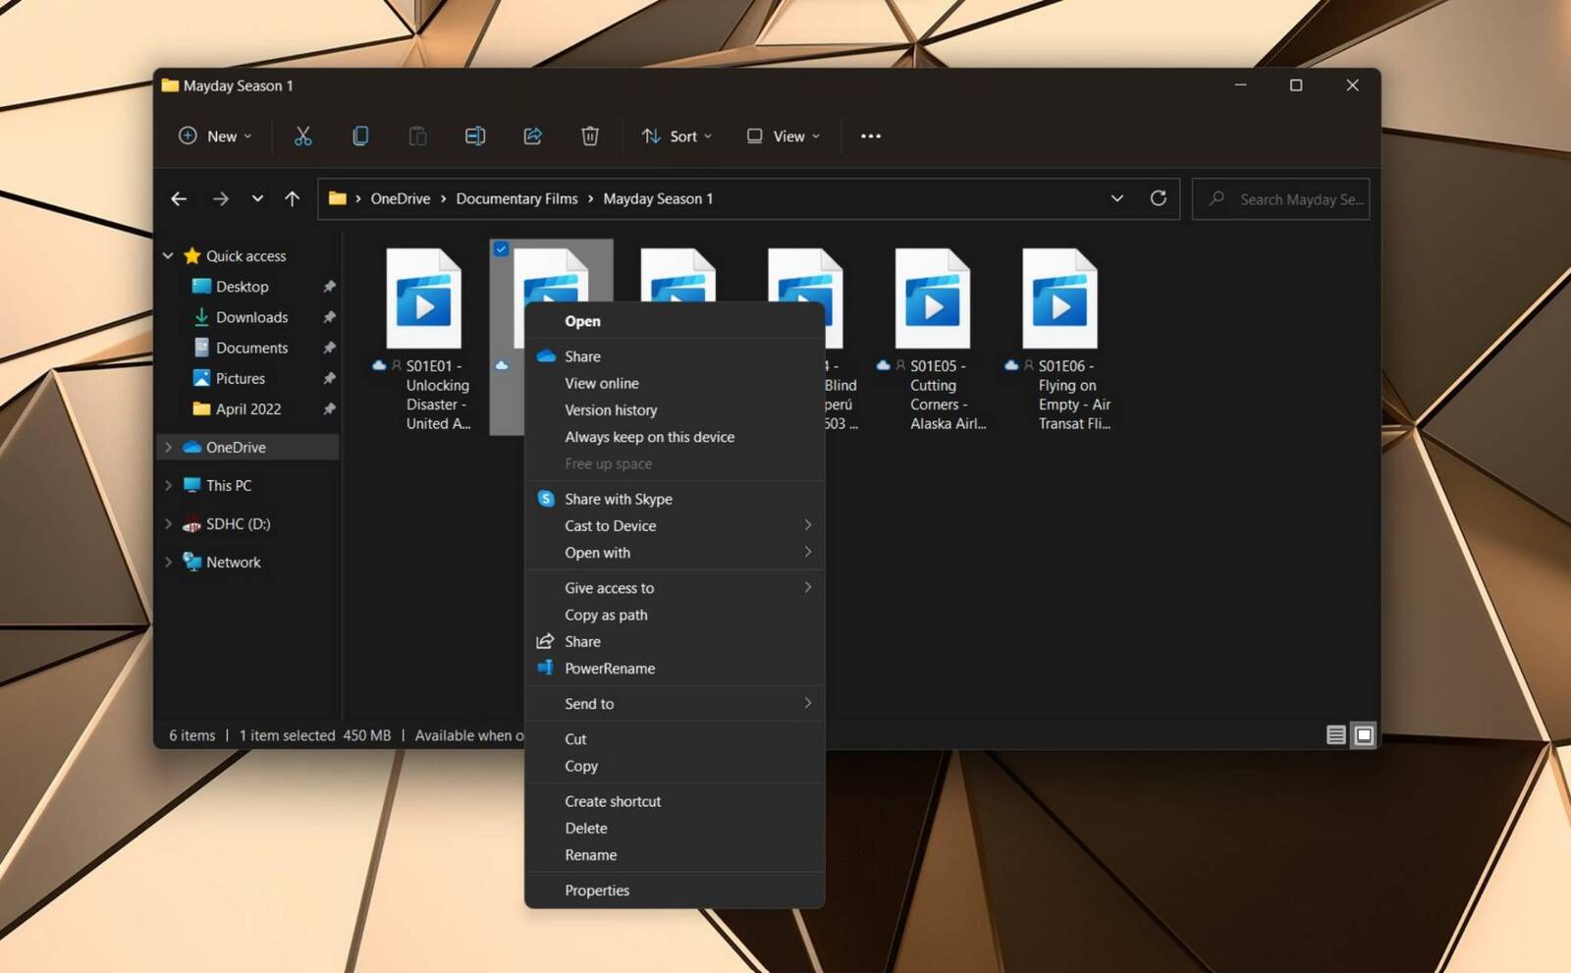Image resolution: width=1571 pixels, height=973 pixels.
Task: Delete the file using the trash icon
Action: [590, 135]
